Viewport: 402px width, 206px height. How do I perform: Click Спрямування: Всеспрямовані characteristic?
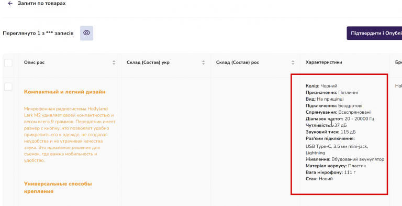point(338,112)
